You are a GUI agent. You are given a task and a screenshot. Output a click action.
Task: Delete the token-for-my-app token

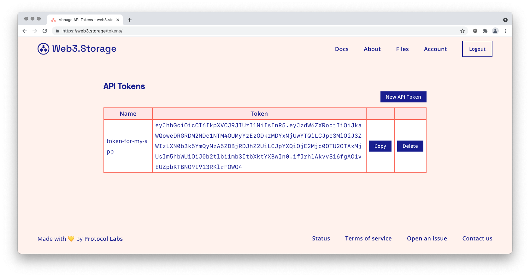point(410,146)
